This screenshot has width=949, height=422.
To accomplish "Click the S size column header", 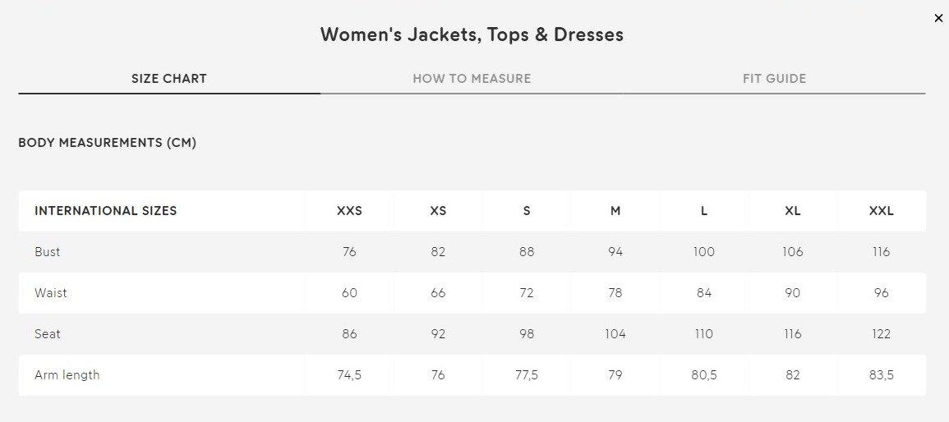I will point(527,211).
